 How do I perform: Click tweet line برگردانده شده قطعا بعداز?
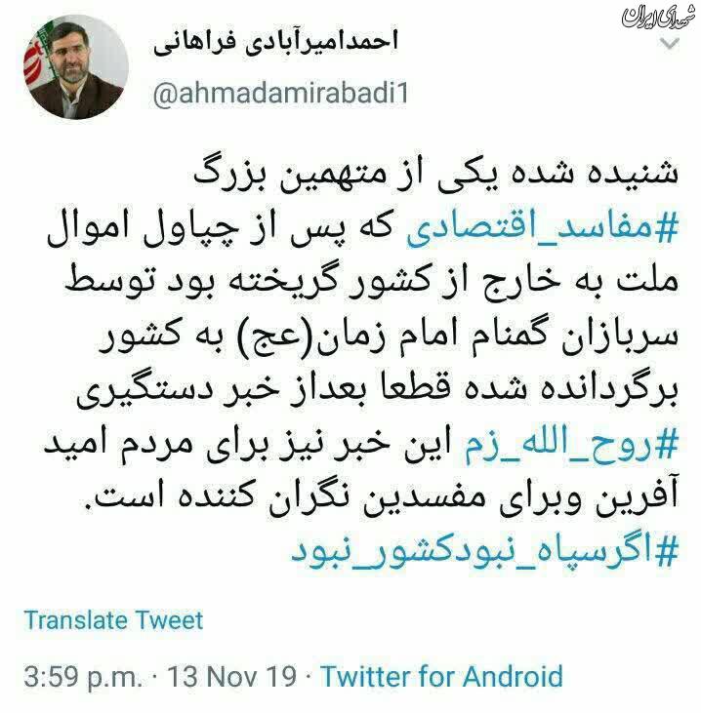(x=378, y=391)
